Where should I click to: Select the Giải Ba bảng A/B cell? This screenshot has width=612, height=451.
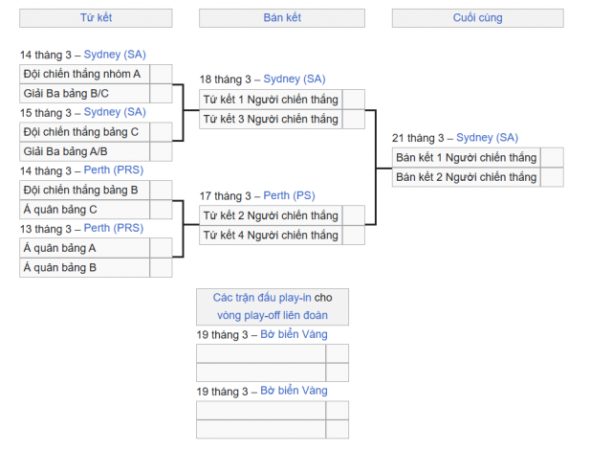tap(85, 151)
